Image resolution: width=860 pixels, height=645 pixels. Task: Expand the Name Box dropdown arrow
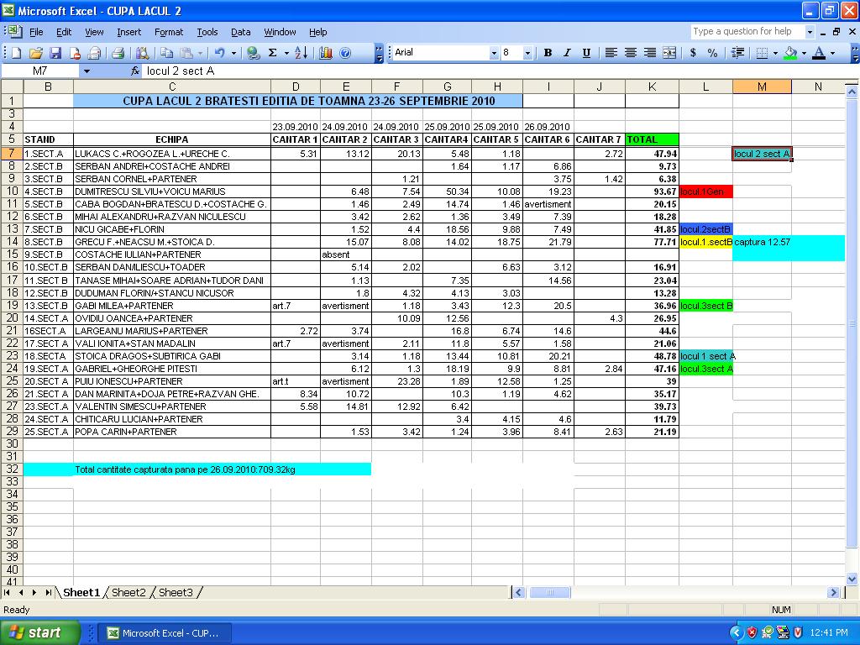pos(86,71)
